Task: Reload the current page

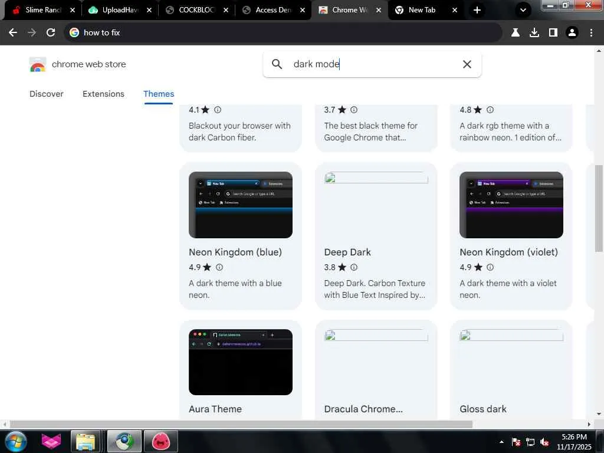Action: [51, 33]
